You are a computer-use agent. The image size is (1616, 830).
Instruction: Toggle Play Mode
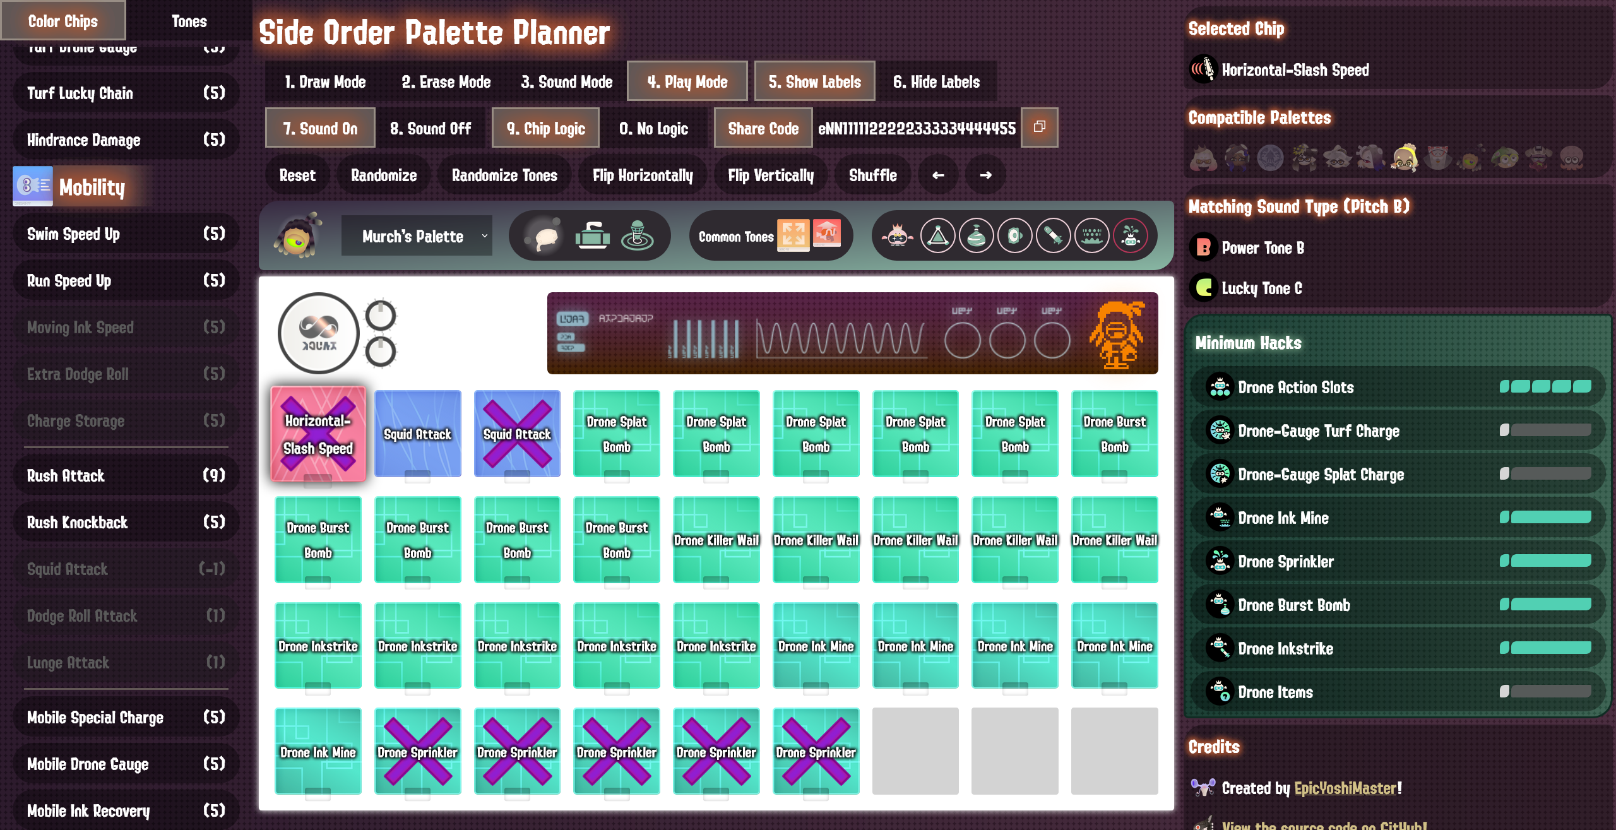click(687, 81)
